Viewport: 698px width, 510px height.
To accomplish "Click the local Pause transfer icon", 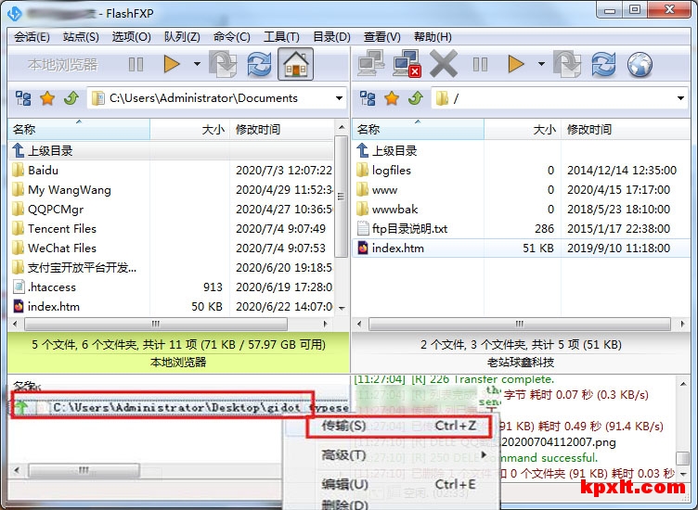I will point(136,64).
